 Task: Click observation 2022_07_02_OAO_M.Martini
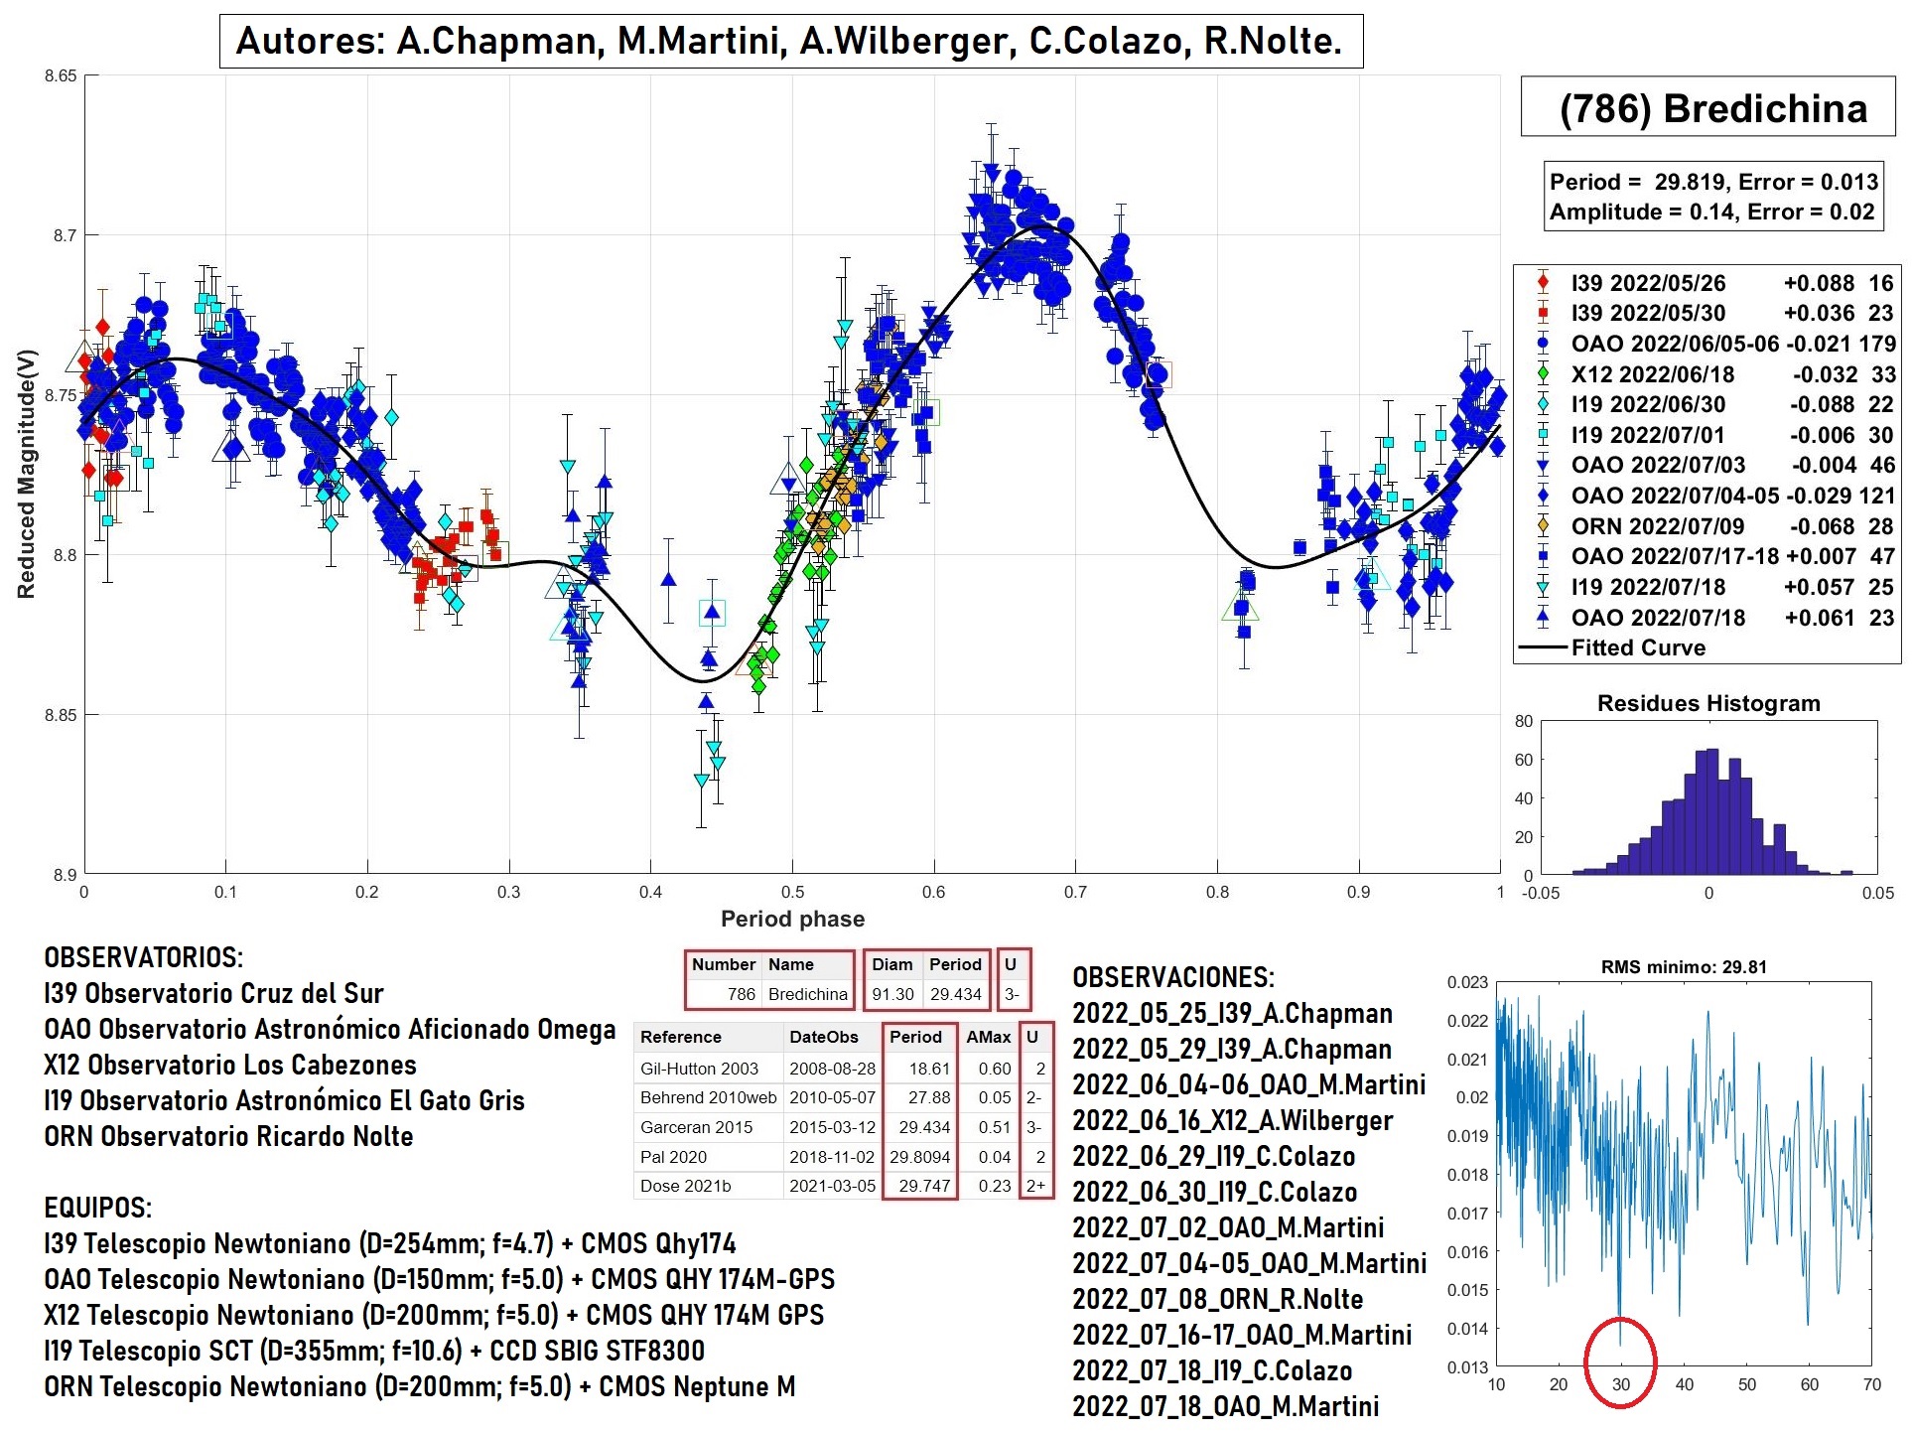[x=1228, y=1227]
